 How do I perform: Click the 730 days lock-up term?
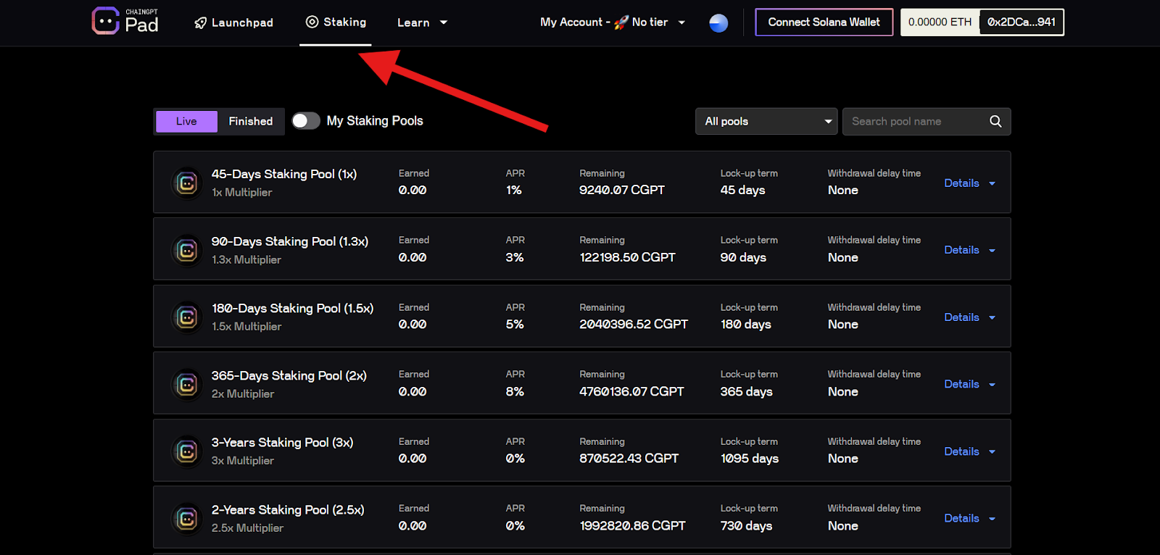pyautogui.click(x=746, y=525)
